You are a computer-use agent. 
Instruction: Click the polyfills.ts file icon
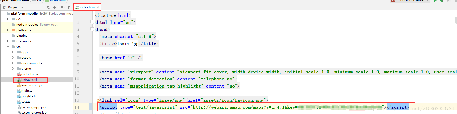coord(19,96)
